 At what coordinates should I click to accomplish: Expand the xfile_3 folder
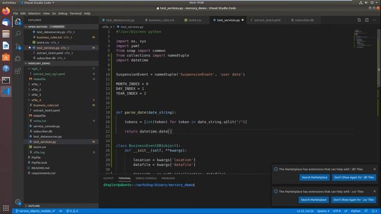pos(29,95)
